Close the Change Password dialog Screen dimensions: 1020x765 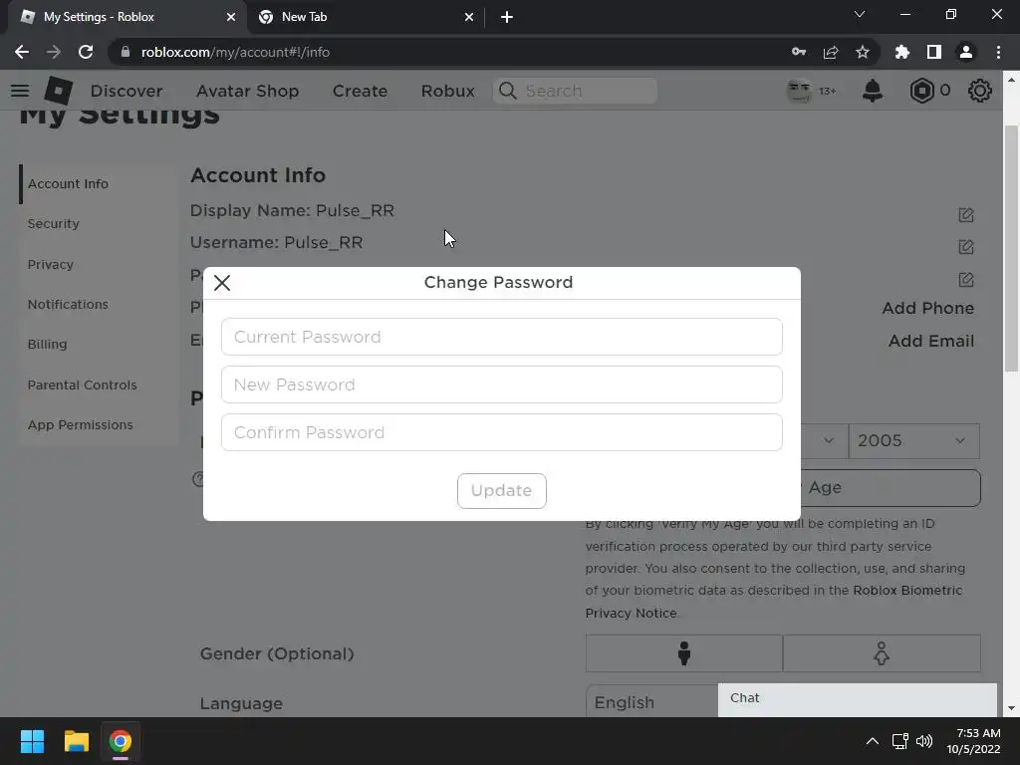[x=222, y=283]
